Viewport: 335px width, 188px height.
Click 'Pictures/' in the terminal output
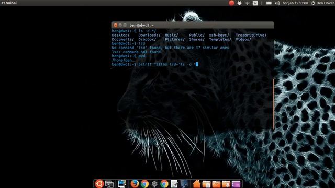175,40
